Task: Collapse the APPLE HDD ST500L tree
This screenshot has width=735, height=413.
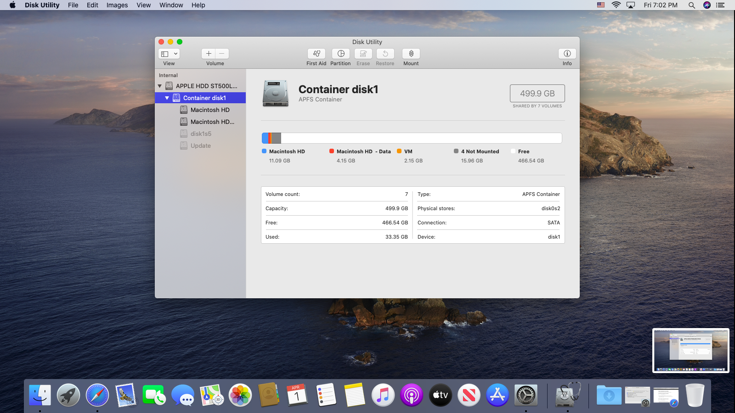Action: pyautogui.click(x=160, y=86)
